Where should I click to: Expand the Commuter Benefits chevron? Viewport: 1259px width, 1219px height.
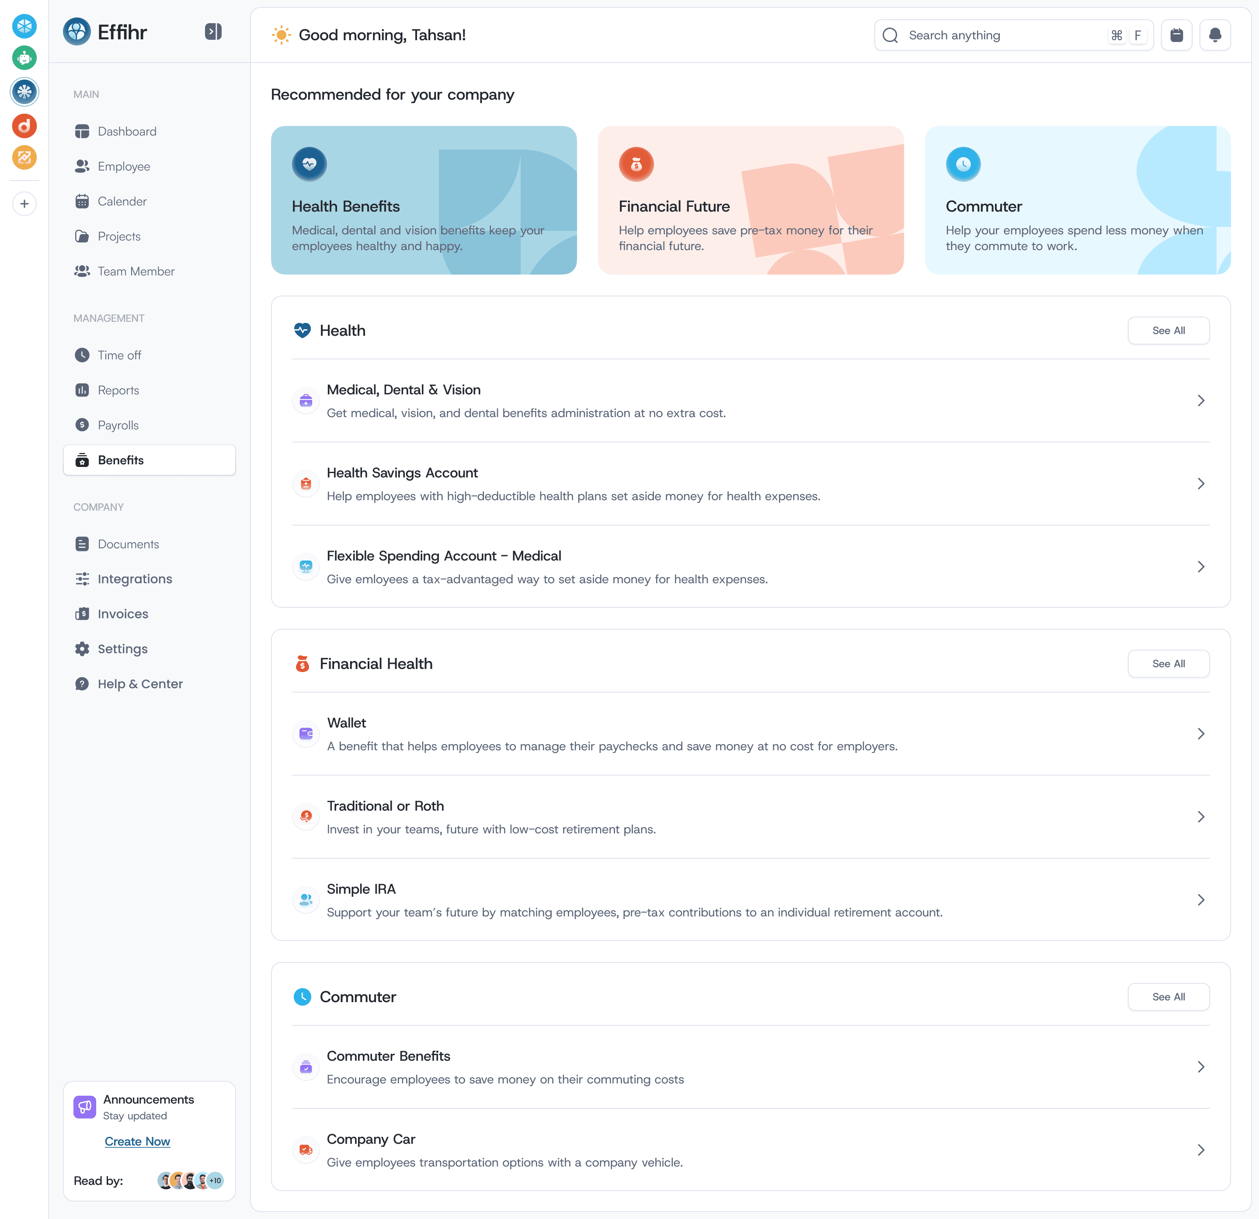[x=1200, y=1067]
